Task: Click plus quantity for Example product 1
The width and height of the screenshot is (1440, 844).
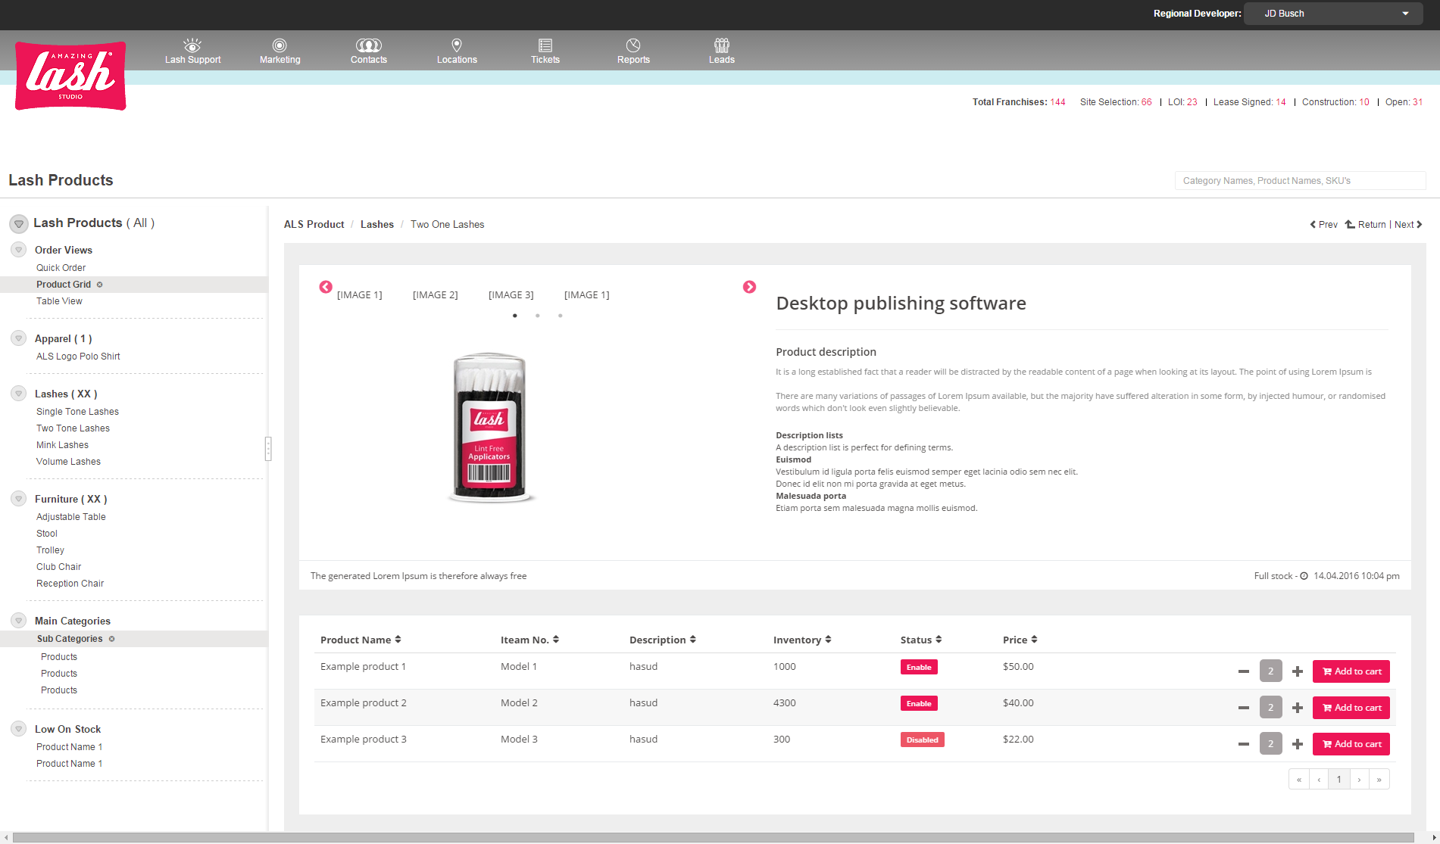Action: 1298,671
